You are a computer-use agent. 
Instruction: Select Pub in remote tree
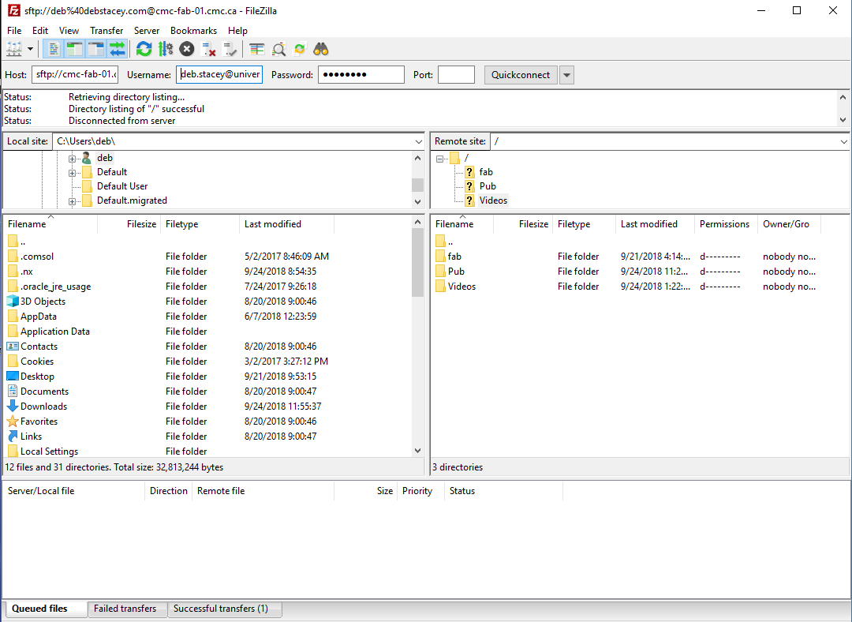(x=488, y=186)
